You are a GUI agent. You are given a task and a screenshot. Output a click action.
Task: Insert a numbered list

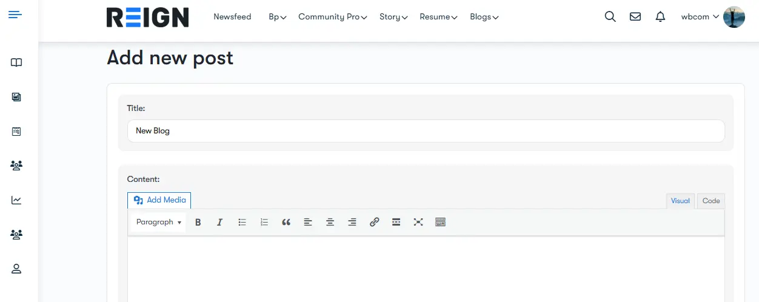coord(264,223)
